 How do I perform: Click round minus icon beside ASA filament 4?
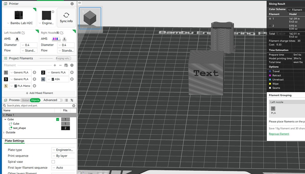pos(72,79)
